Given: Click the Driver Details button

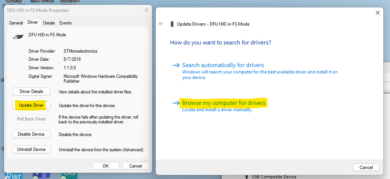Looking at the screenshot, I should 31,91.
